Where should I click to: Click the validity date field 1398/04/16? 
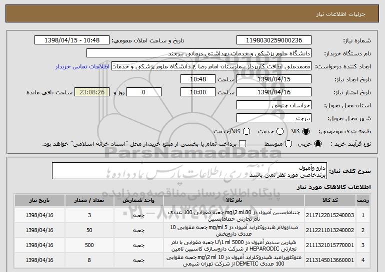pos(274,92)
